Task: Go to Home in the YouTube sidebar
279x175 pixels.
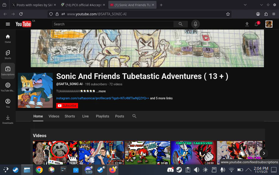Action: pyautogui.click(x=8, y=39)
